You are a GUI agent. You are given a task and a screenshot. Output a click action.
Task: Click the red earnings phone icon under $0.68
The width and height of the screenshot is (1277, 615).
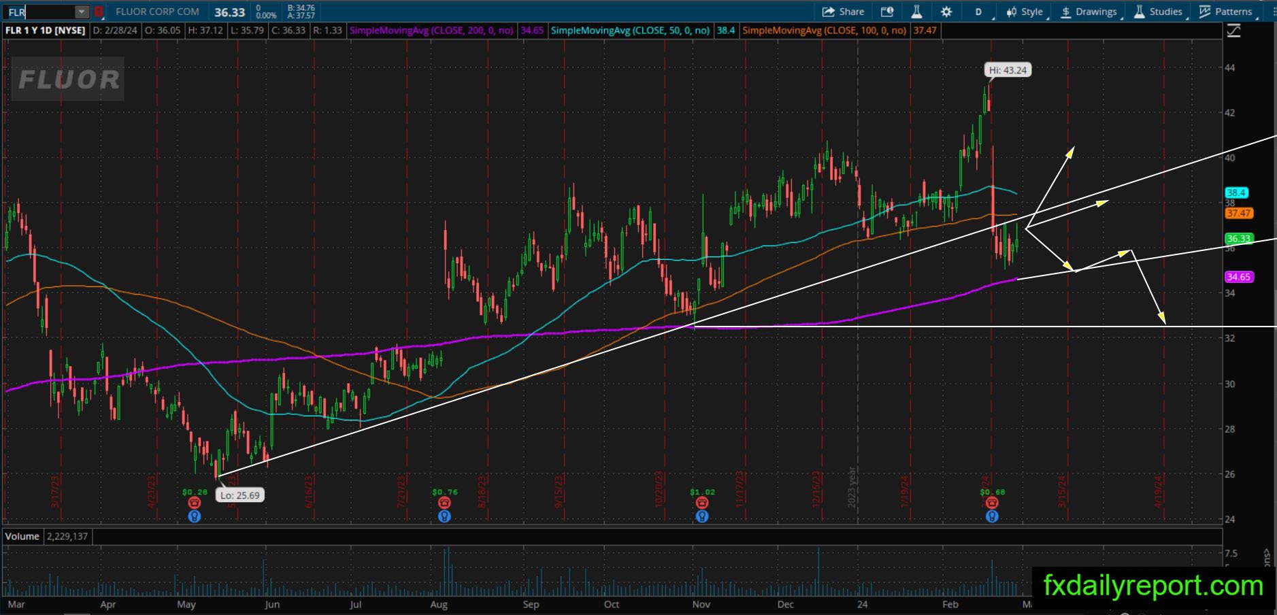pyautogui.click(x=992, y=503)
